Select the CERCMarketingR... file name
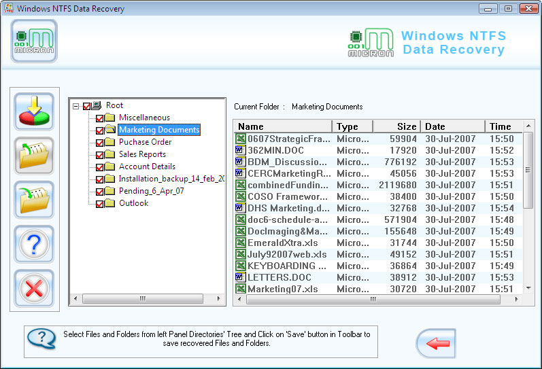The image size is (542, 369). tap(289, 173)
